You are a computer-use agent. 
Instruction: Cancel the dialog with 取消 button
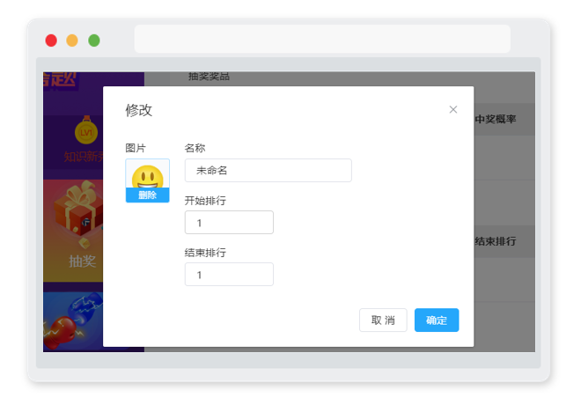[383, 320]
